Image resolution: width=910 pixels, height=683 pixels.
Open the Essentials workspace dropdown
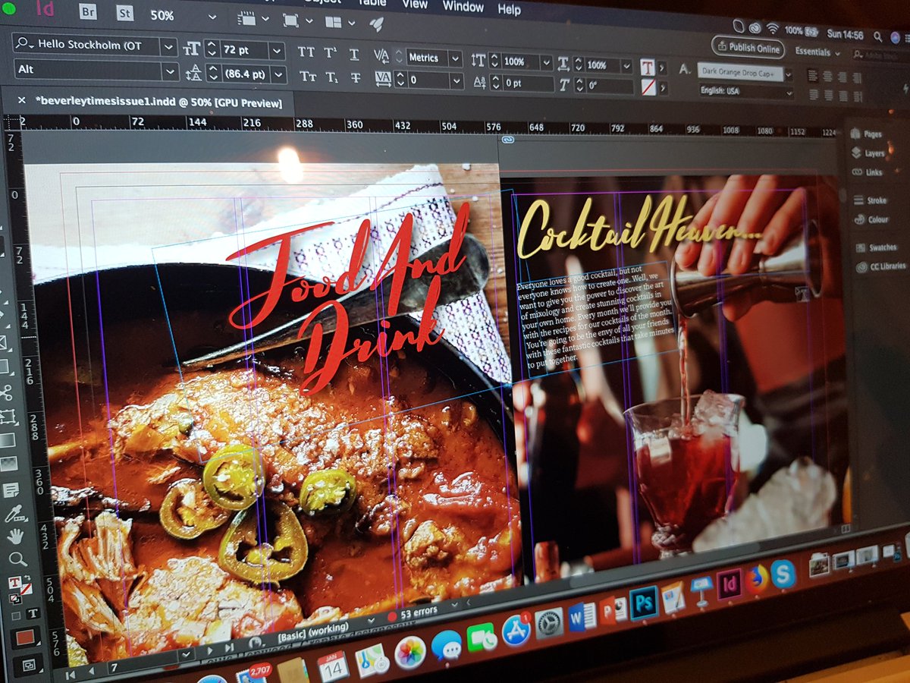point(817,52)
